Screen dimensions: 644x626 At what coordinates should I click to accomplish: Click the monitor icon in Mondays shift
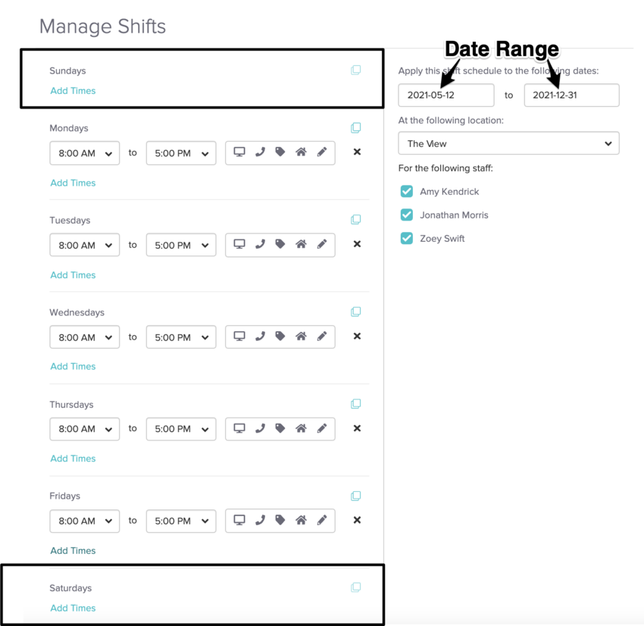tap(239, 152)
